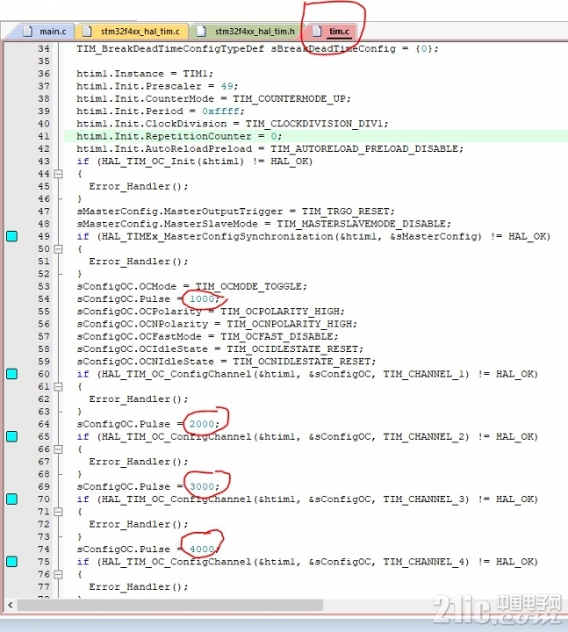The image size is (568, 632).
Task: Click the Pulse value 4000
Action: (202, 549)
